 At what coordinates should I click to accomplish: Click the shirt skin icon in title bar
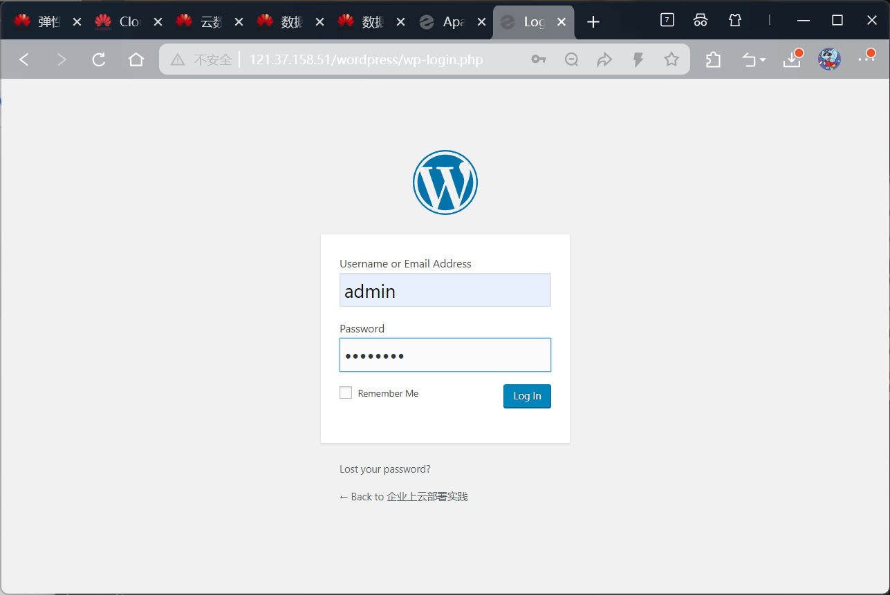(x=735, y=20)
